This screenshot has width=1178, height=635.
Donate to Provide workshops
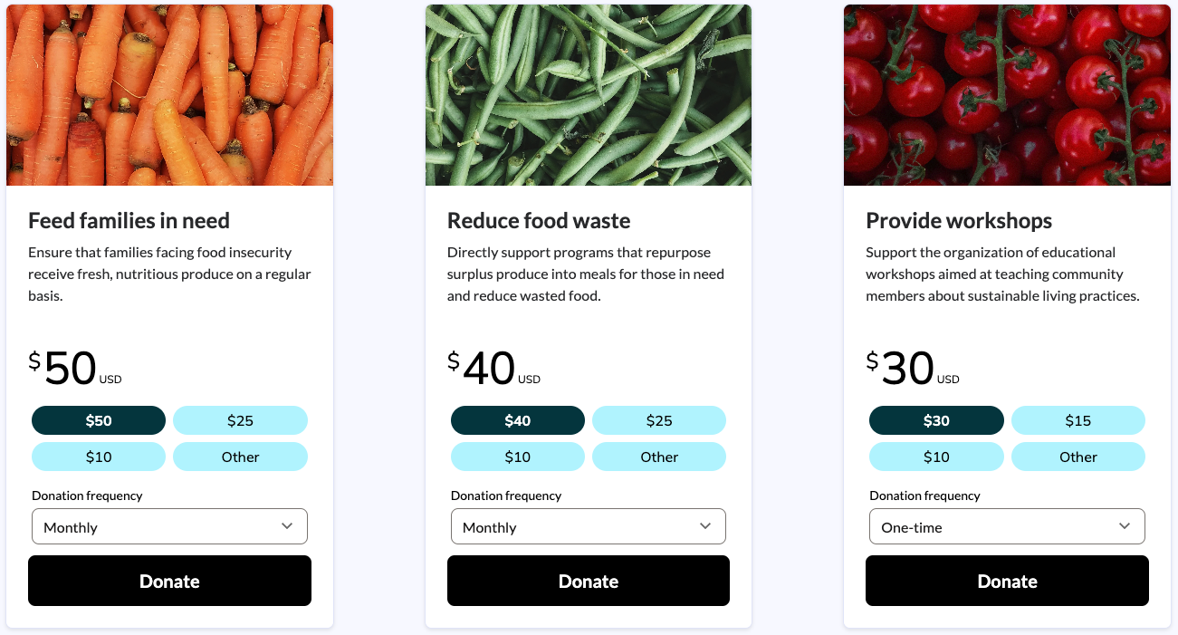tap(1007, 581)
